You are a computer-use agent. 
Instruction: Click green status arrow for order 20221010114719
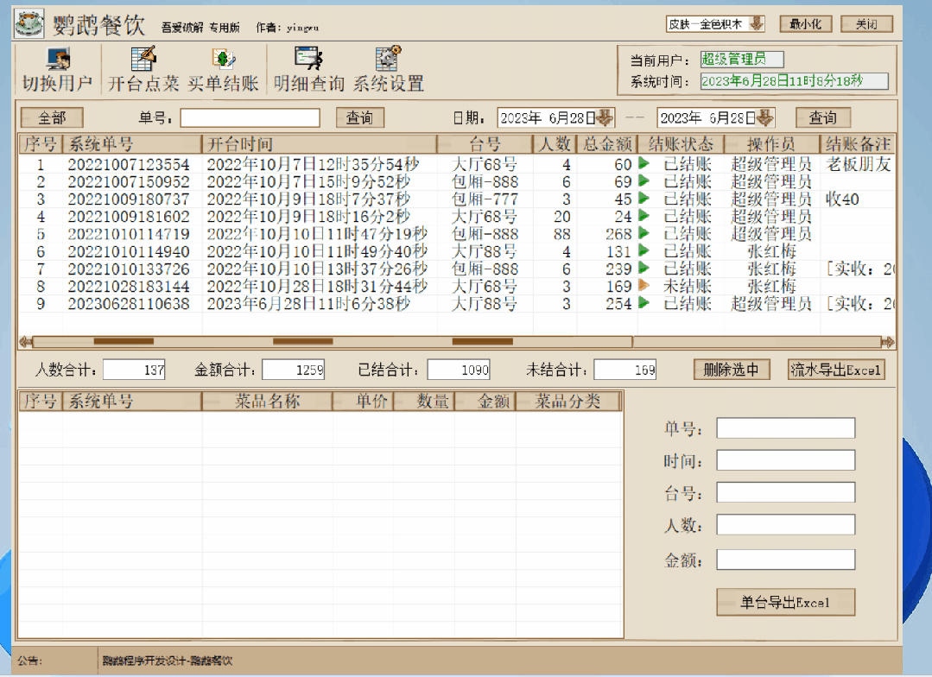pyautogui.click(x=644, y=233)
